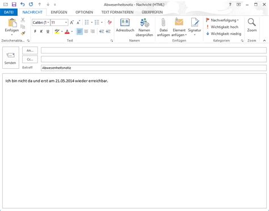Open the ÜBERPRÜFEN tab

click(x=152, y=12)
